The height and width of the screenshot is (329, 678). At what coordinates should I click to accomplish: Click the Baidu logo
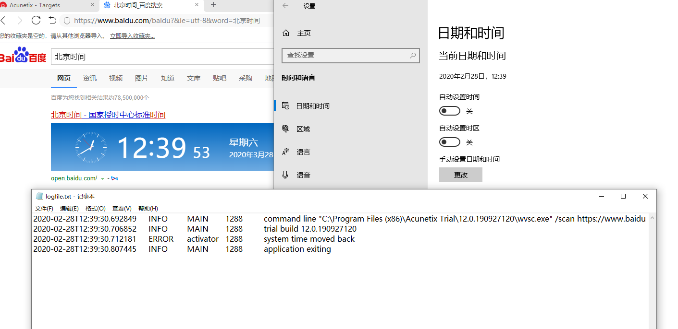pos(23,56)
